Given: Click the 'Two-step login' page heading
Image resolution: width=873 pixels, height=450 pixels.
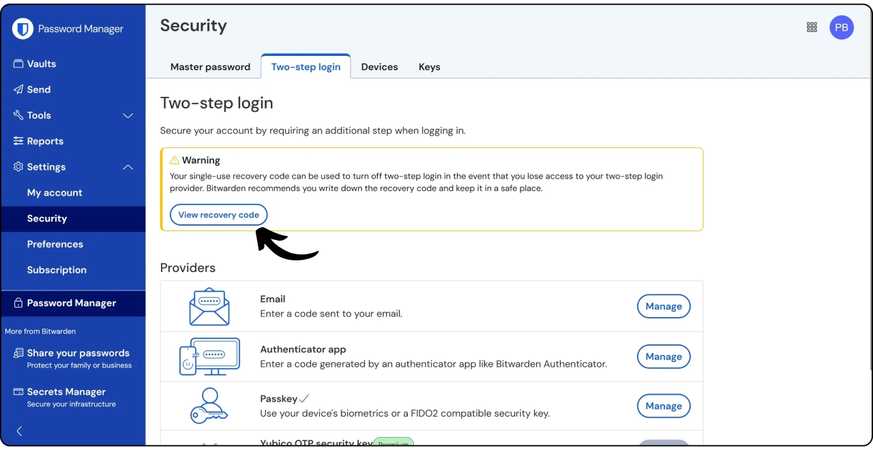Looking at the screenshot, I should (x=216, y=104).
